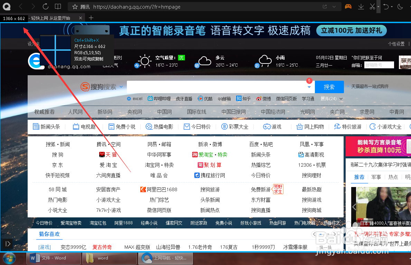Open the news photo thumbnail
411x265 pixels.
(381, 207)
